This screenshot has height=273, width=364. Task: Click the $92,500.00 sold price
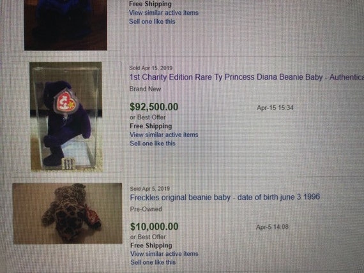coord(154,107)
